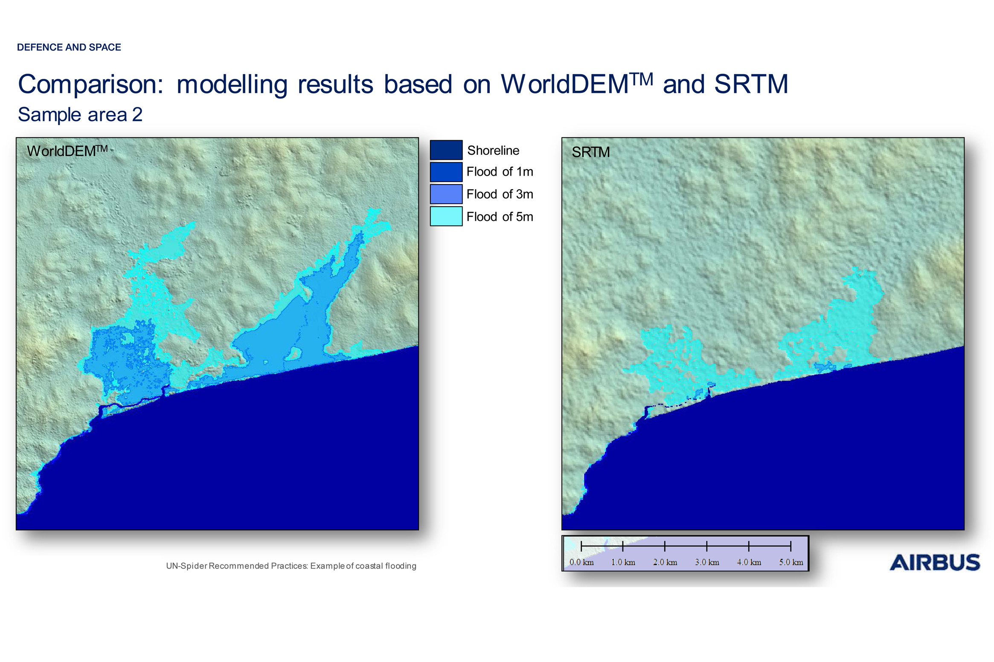Click the 0.0 km scale label
Image resolution: width=994 pixels, height=662 pixels.
click(581, 562)
